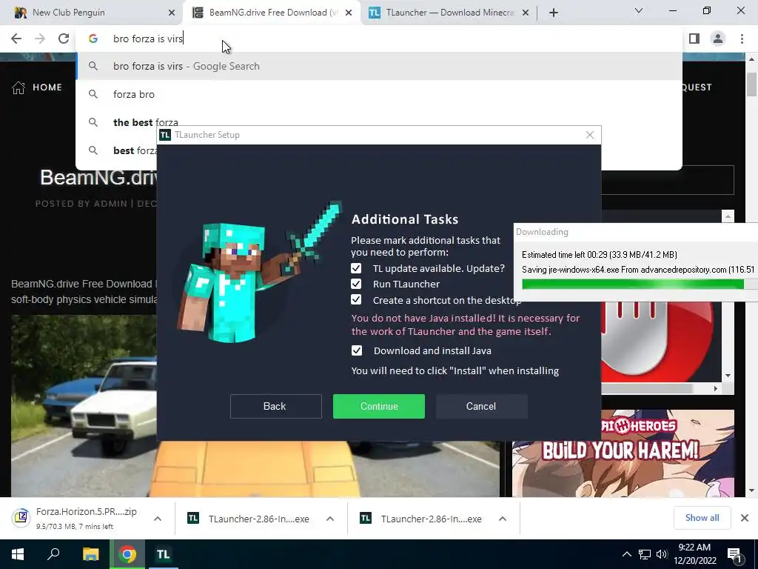Click Chrome icon in taskbar
Screen dimensions: 758x569
click(x=127, y=554)
